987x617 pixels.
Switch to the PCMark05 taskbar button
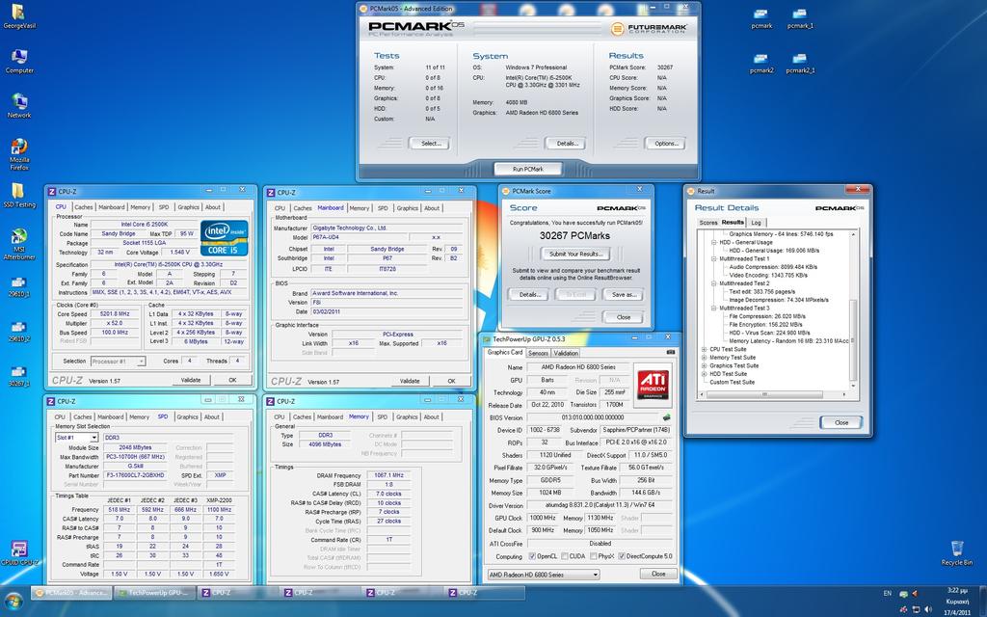click(x=71, y=593)
